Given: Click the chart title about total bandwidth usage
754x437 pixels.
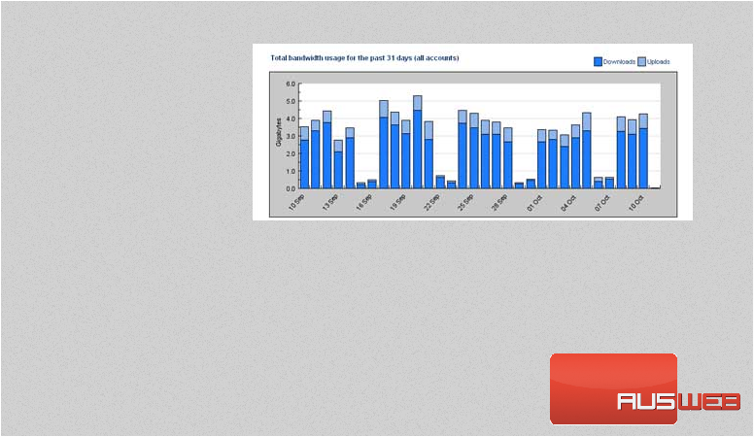Looking at the screenshot, I should coord(364,58).
